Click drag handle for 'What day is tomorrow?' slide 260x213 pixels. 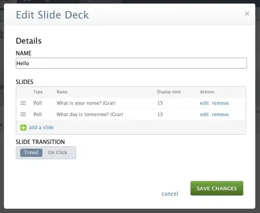tap(23, 114)
